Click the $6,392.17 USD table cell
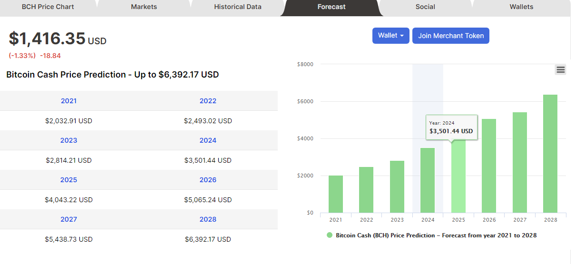The image size is (575, 264). point(208,239)
